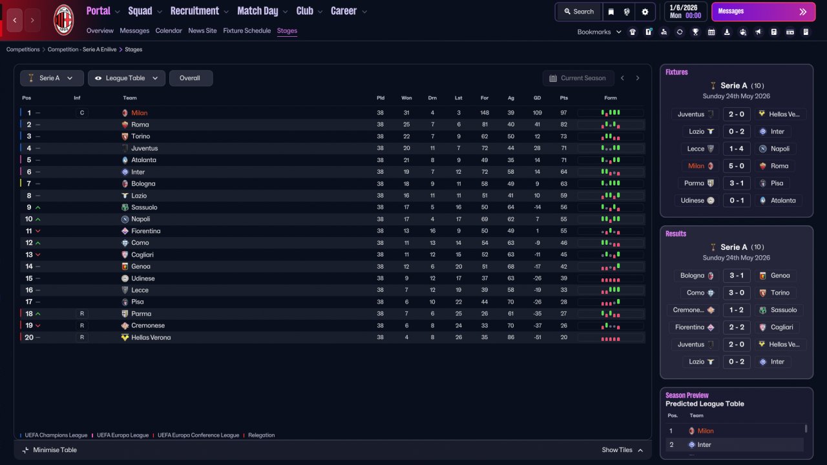Click the Juventus badge in league table

point(125,148)
